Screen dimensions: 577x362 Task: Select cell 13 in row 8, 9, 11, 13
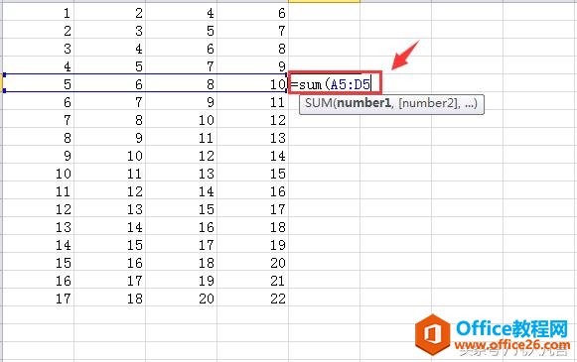coord(253,137)
